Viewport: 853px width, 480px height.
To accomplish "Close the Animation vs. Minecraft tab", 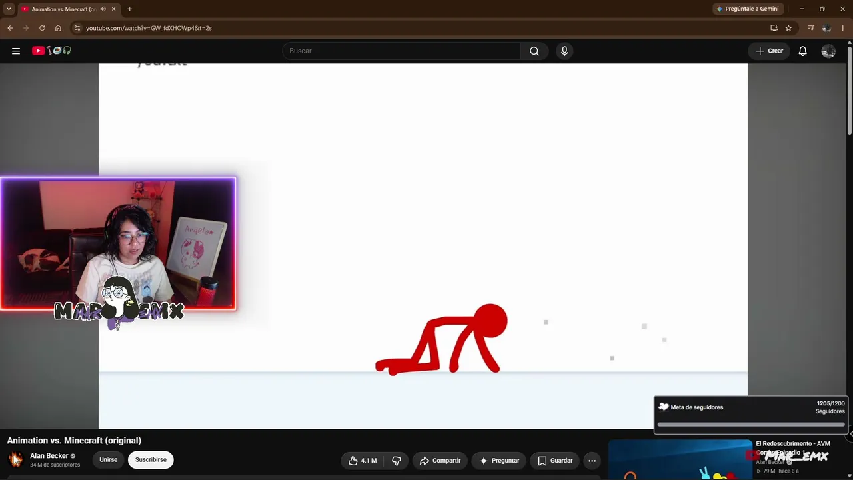I will tap(113, 9).
